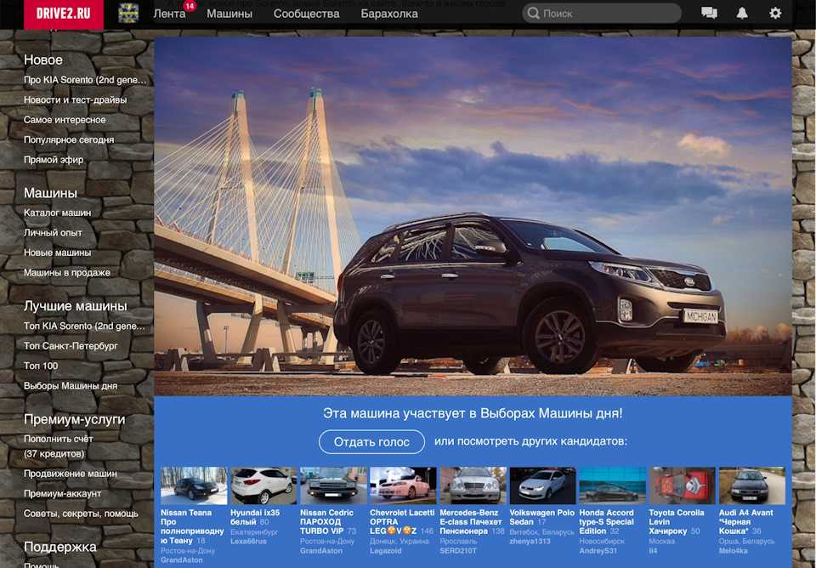The height and width of the screenshot is (568, 816).
Task: Open Советы, секреты, помощь link
Action: click(81, 514)
